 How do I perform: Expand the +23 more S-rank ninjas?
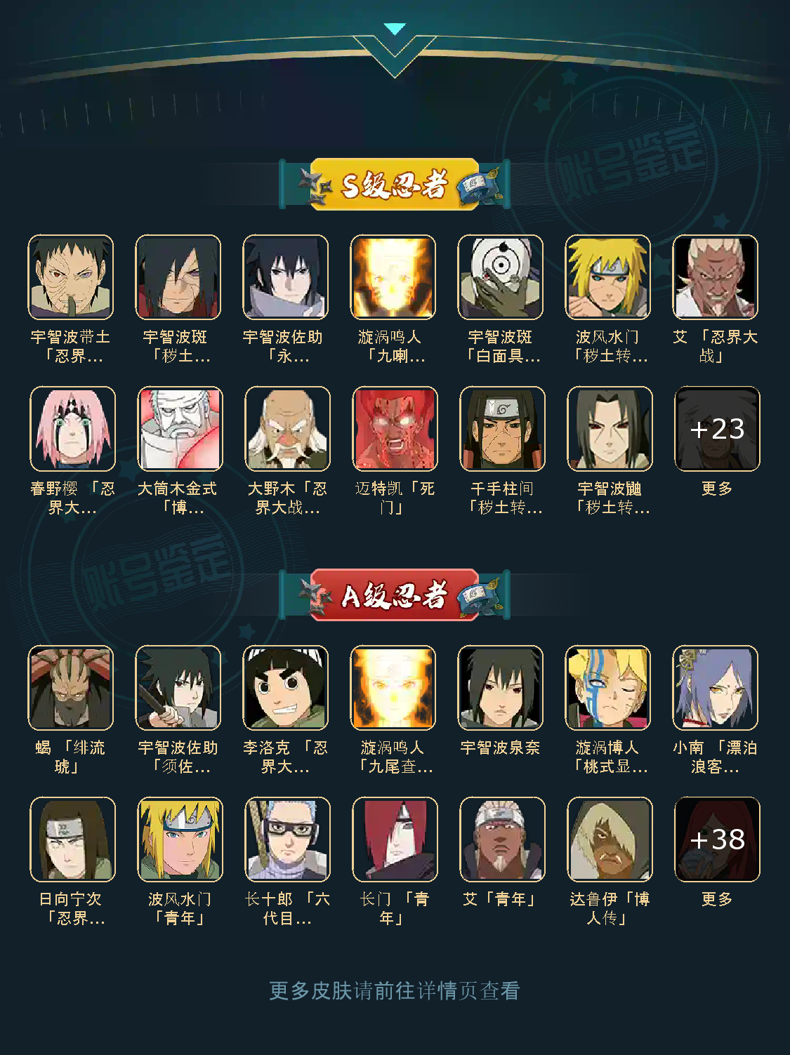pos(717,429)
